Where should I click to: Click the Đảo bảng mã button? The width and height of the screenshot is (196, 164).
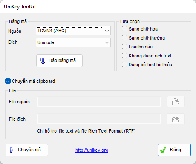click(x=59, y=61)
